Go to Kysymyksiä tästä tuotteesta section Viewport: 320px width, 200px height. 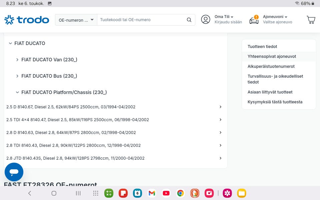point(275,102)
